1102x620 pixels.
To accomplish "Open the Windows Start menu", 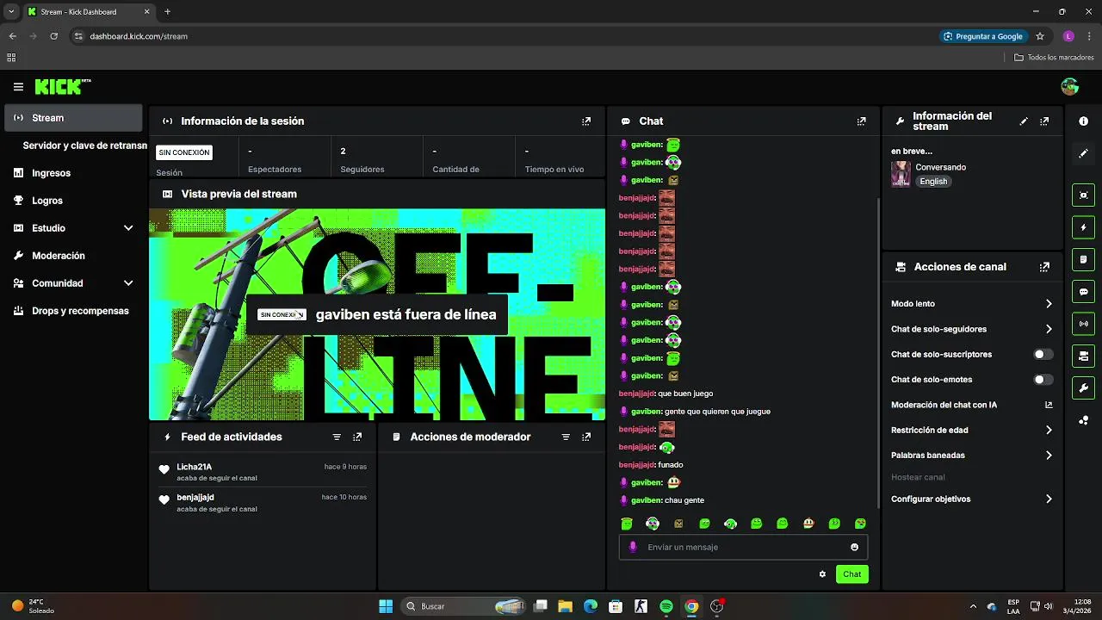I will (x=386, y=606).
